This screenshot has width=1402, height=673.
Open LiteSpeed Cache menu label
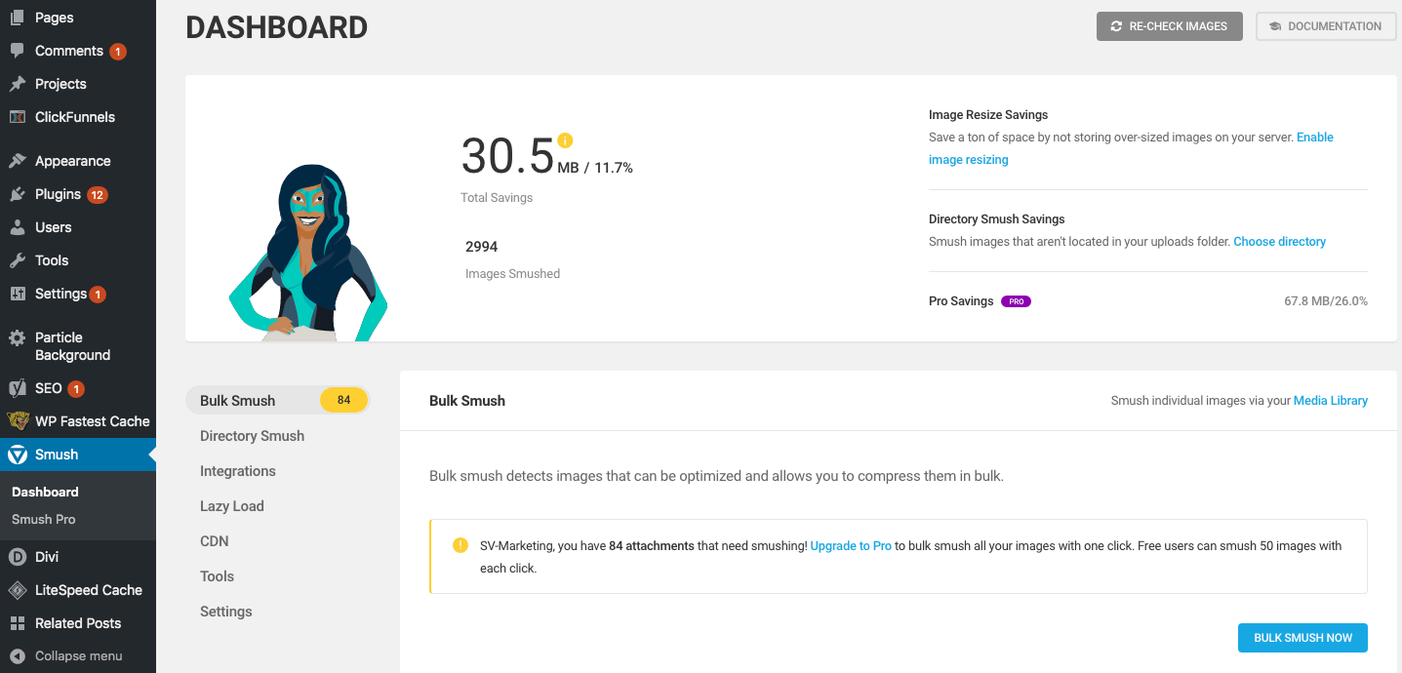pyautogui.click(x=89, y=590)
